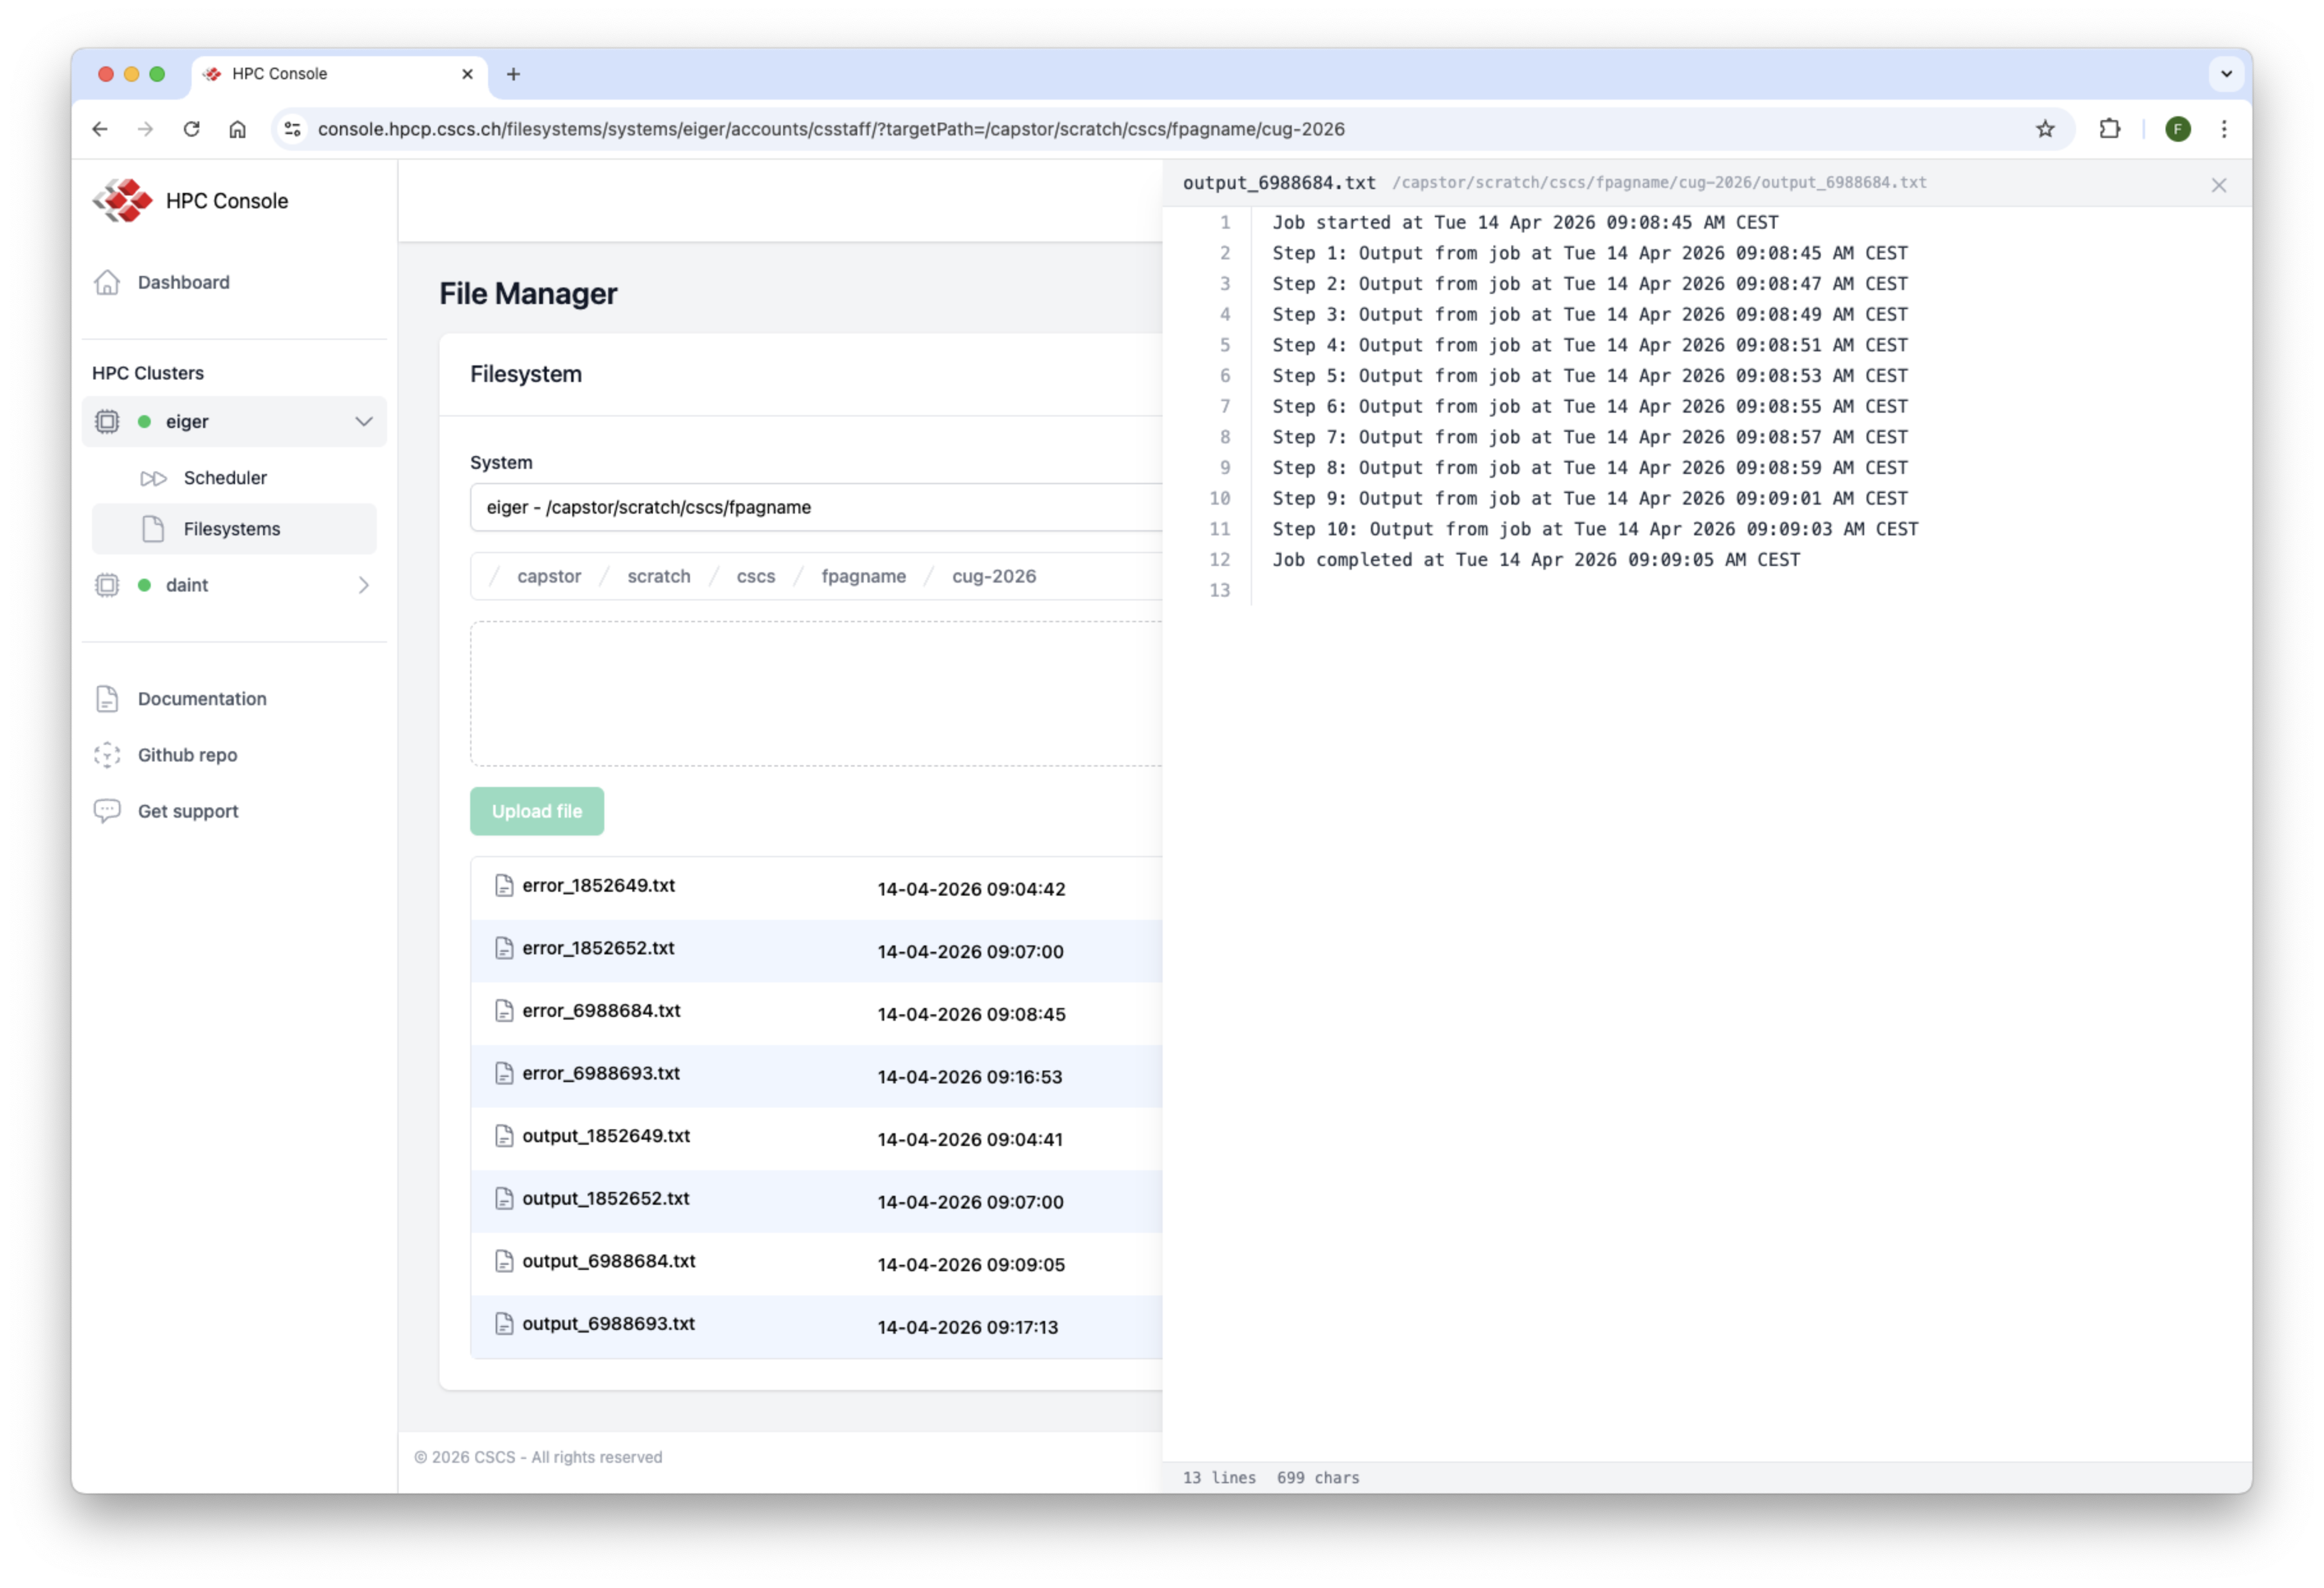Click the Upload file button

536,811
